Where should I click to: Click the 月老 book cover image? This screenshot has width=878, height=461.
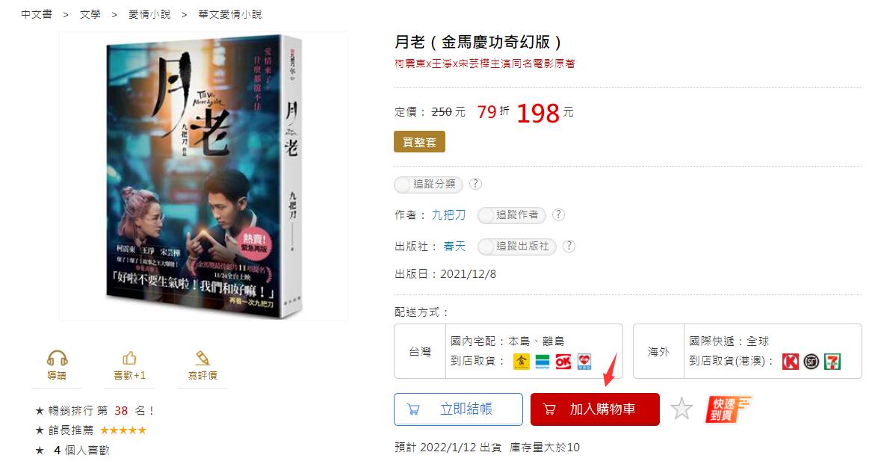click(205, 176)
